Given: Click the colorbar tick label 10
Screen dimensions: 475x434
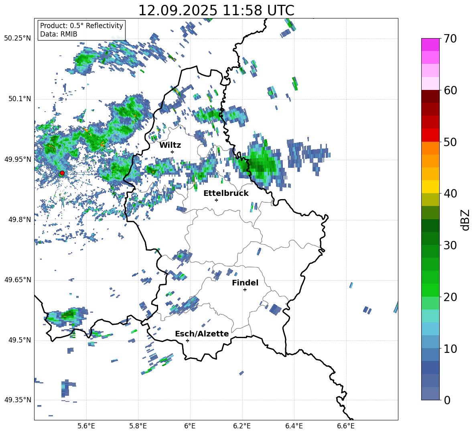Looking at the screenshot, I should [450, 348].
